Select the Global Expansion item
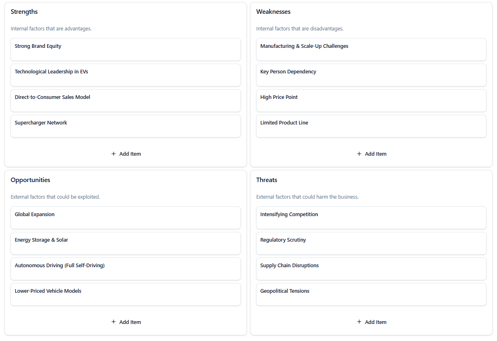497x341 pixels. point(125,218)
